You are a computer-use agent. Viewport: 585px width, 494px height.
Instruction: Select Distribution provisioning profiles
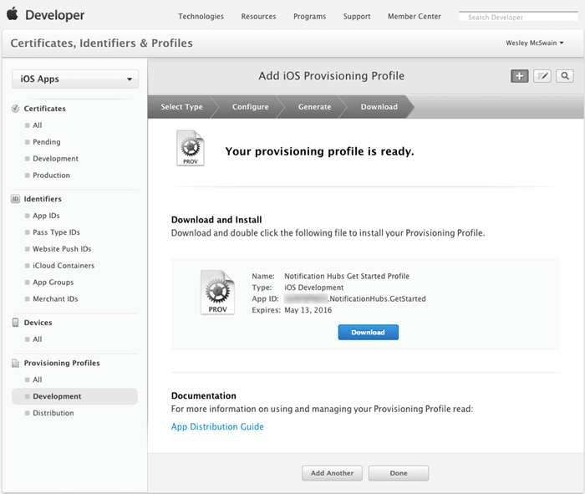(53, 413)
